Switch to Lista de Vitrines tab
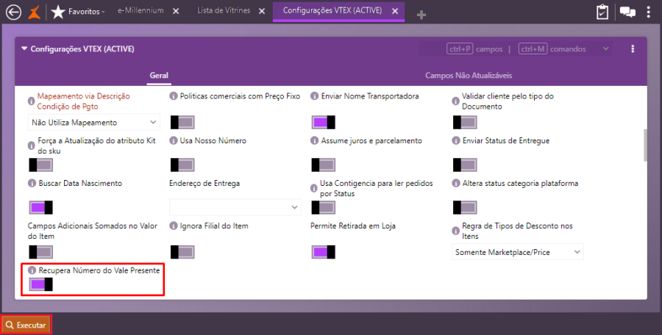This screenshot has height=335, width=662. coord(224,11)
